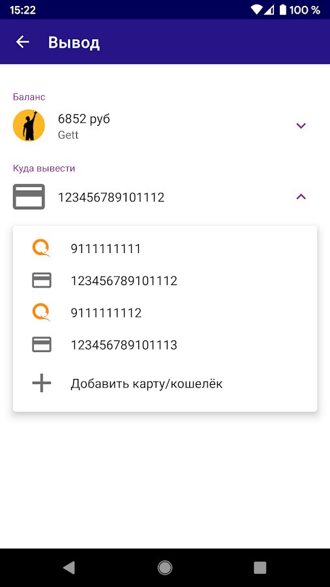Screen dimensions: 330x587
Task: Select wallet 9111111112 from list
Action: tap(165, 312)
